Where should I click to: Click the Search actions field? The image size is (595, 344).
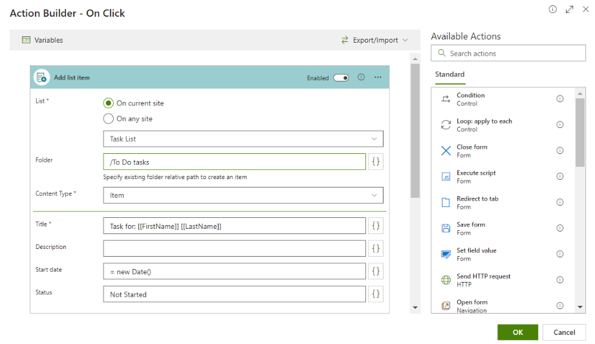point(508,53)
